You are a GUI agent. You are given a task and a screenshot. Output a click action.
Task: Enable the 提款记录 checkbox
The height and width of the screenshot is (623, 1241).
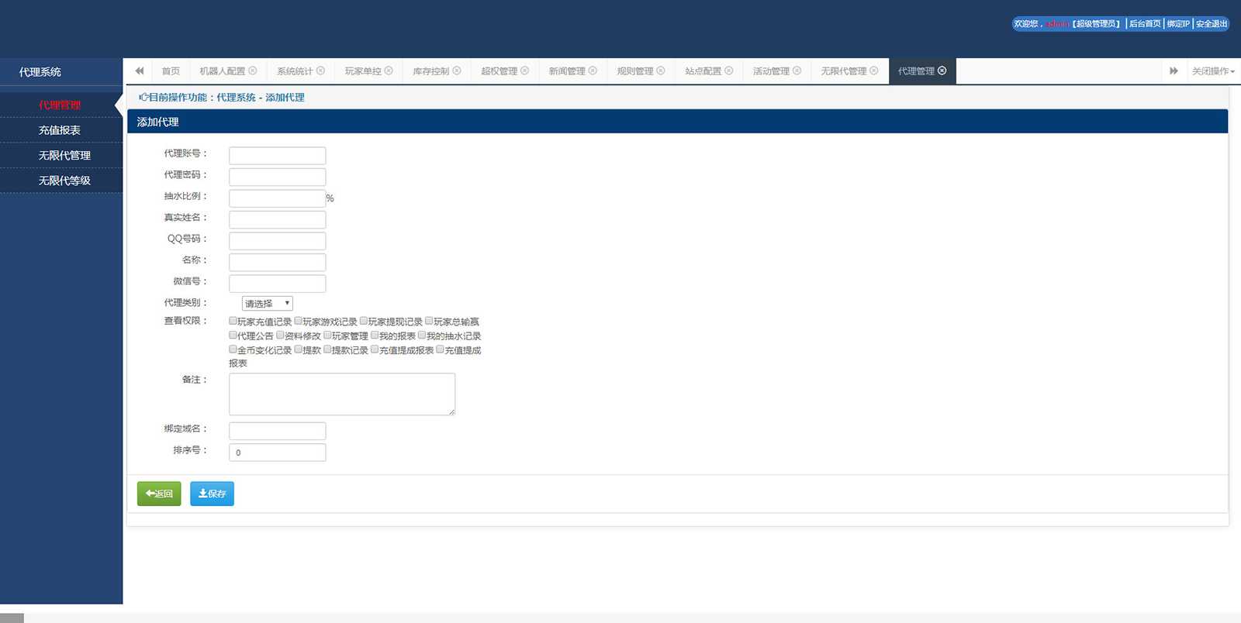click(327, 349)
